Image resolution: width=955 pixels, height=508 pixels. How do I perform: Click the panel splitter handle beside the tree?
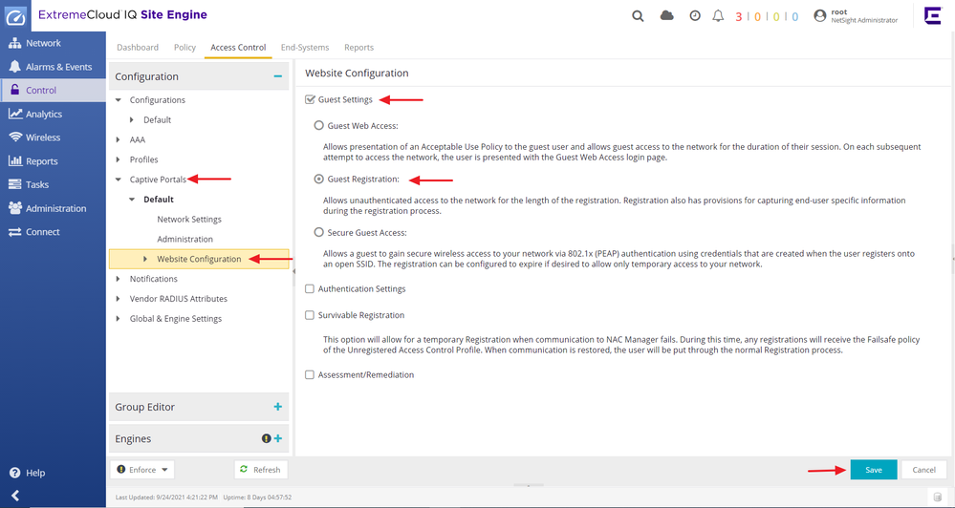tap(293, 271)
